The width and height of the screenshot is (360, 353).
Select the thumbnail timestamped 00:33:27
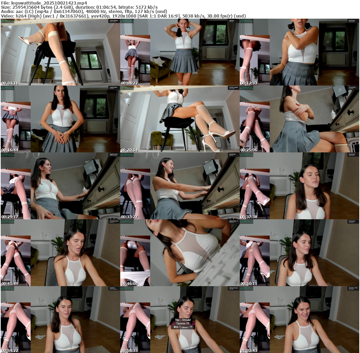[x=180, y=186]
